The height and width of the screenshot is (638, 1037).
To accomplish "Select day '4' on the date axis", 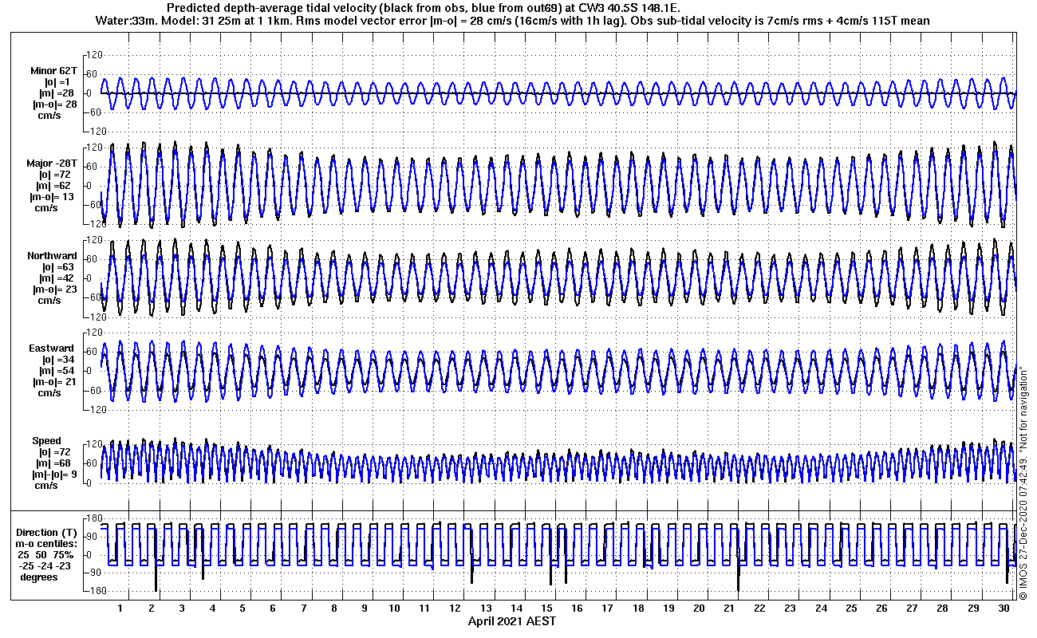I will click(x=212, y=608).
